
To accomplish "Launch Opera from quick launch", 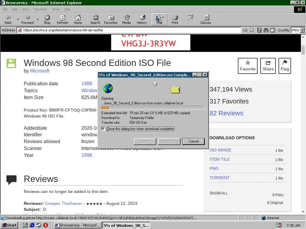I will (45, 225).
